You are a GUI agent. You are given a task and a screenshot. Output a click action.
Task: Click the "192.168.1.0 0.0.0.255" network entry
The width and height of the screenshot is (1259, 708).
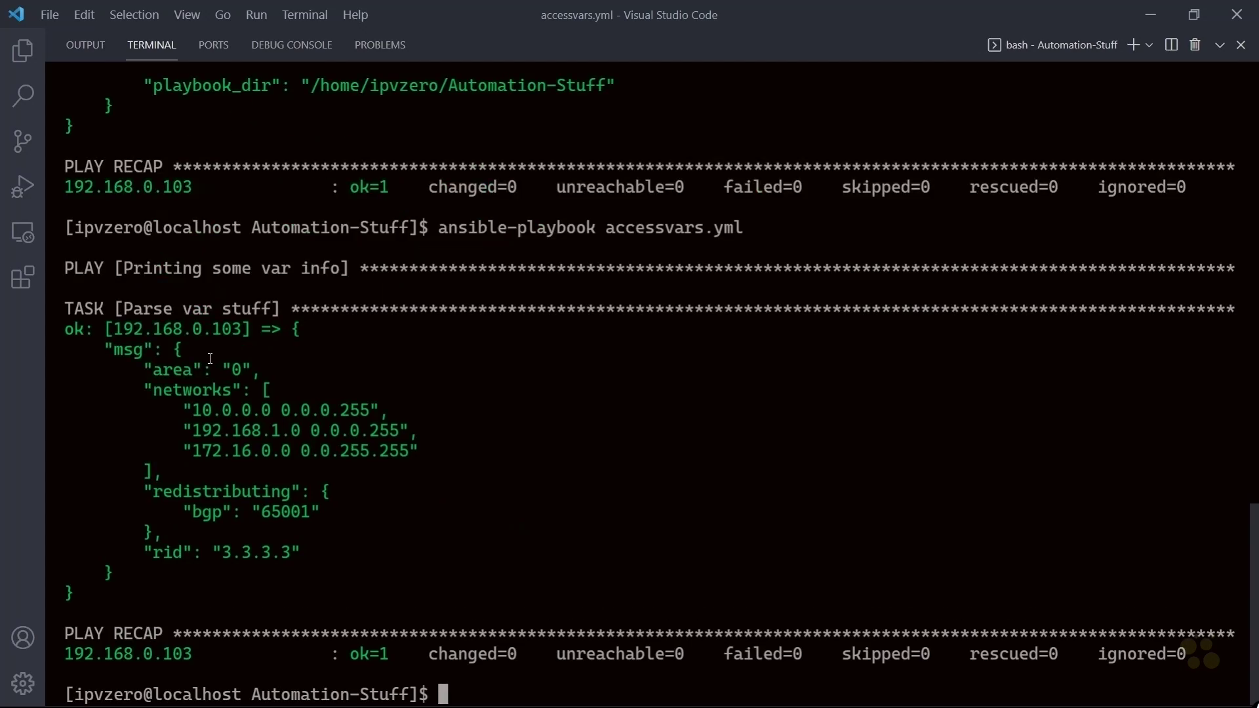[300, 430]
